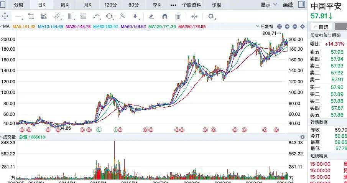
Task: Switch to the 周K weekly tab
Action: 65,5
